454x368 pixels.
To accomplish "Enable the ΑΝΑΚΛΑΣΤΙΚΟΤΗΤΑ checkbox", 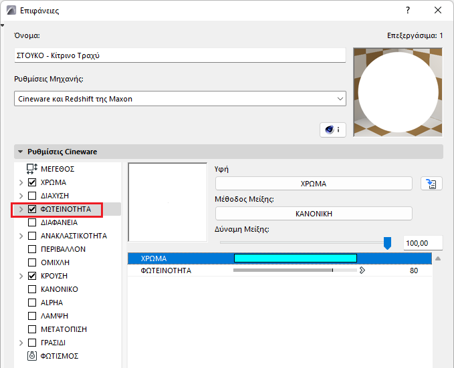I will click(32, 236).
